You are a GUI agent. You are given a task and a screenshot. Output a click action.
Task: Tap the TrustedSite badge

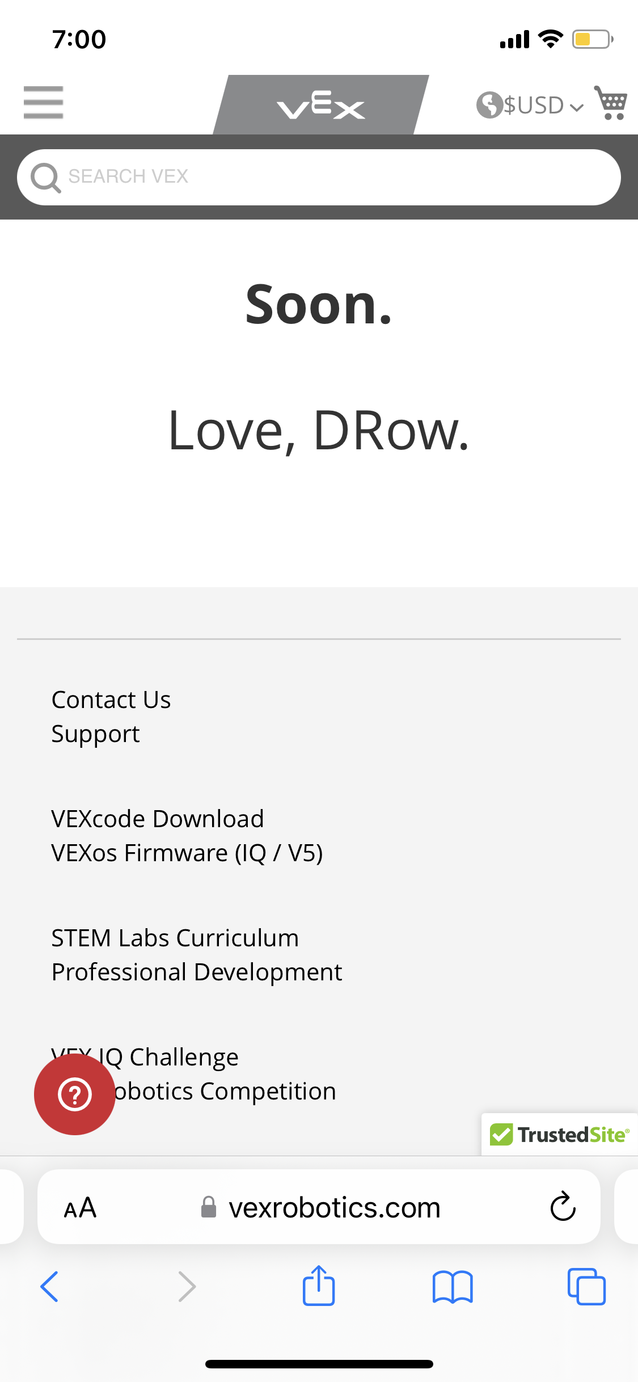(559, 1135)
